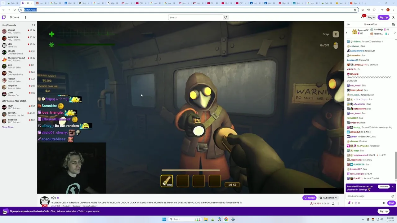The width and height of the screenshot is (397, 223).
Task: Click the browser back arrow
Action: click(x=3, y=10)
